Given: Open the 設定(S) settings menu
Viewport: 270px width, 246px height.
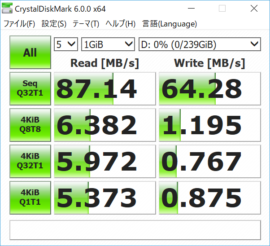Looking at the screenshot, I should point(54,24).
